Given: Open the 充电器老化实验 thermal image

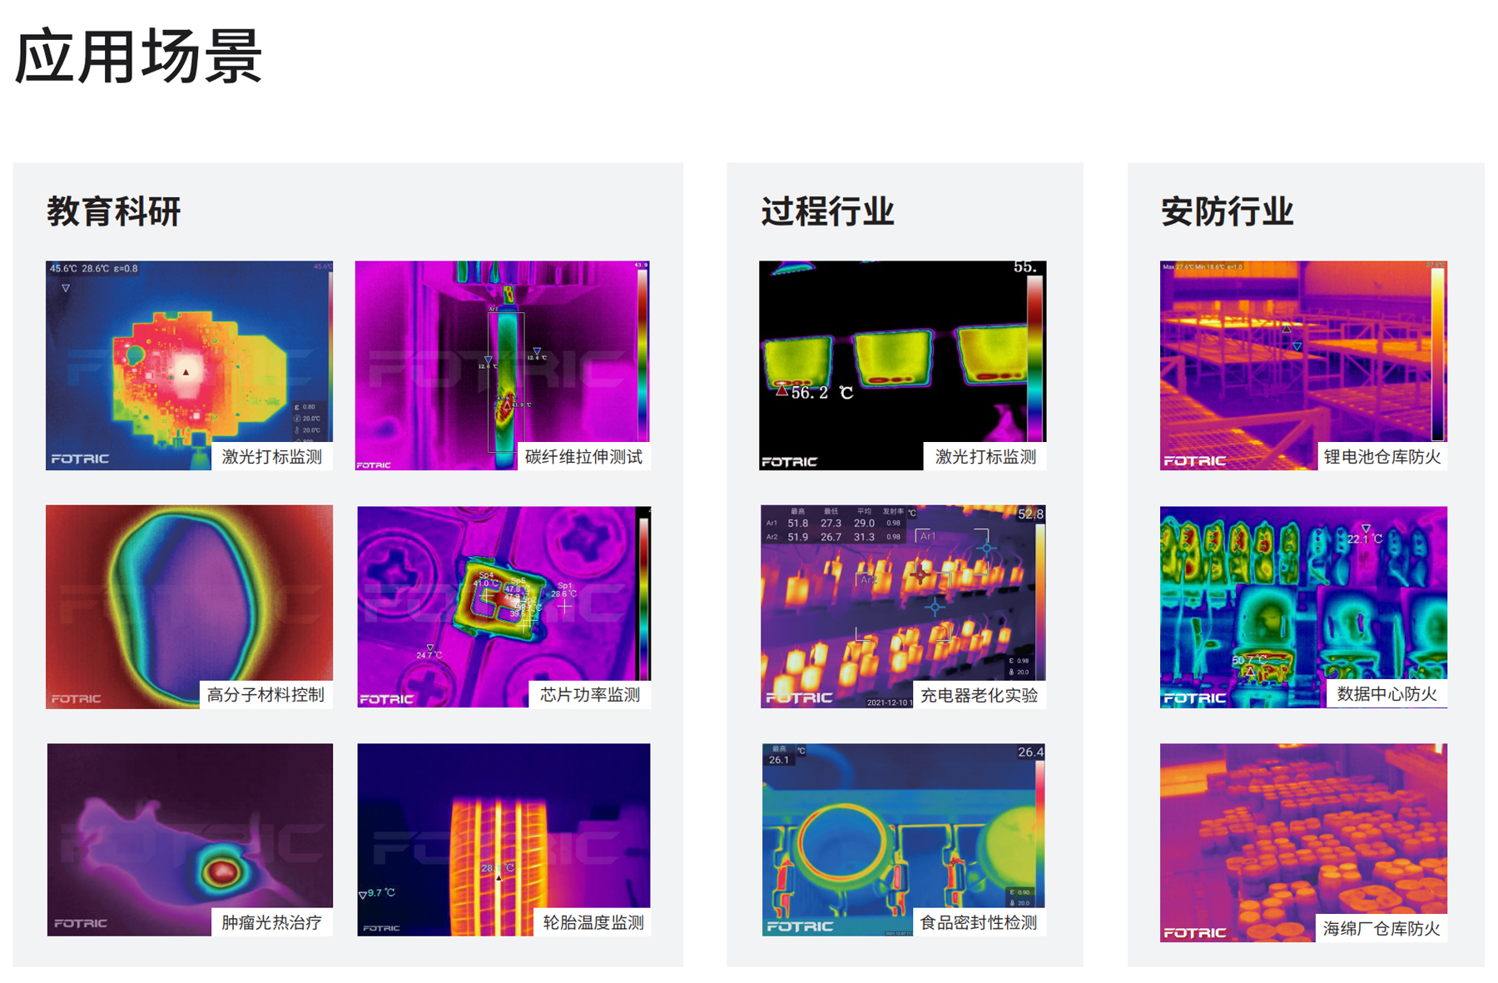Looking at the screenshot, I should (902, 606).
